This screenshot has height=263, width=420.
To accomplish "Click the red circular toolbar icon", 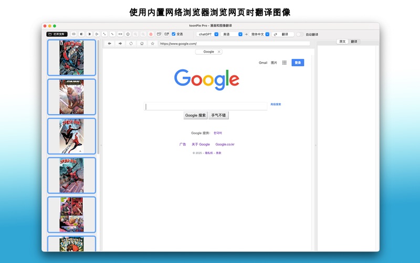I will pyautogui.click(x=151, y=34).
